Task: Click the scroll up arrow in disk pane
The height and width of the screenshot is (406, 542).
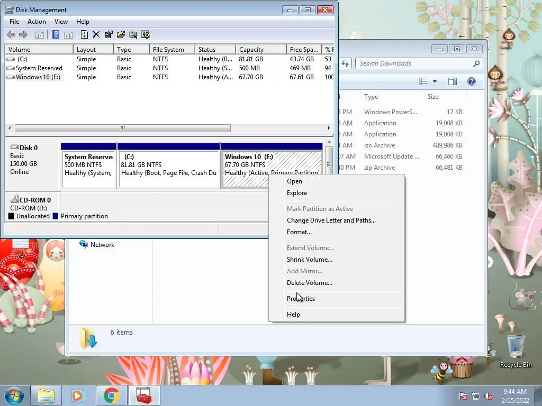Action: tap(329, 142)
